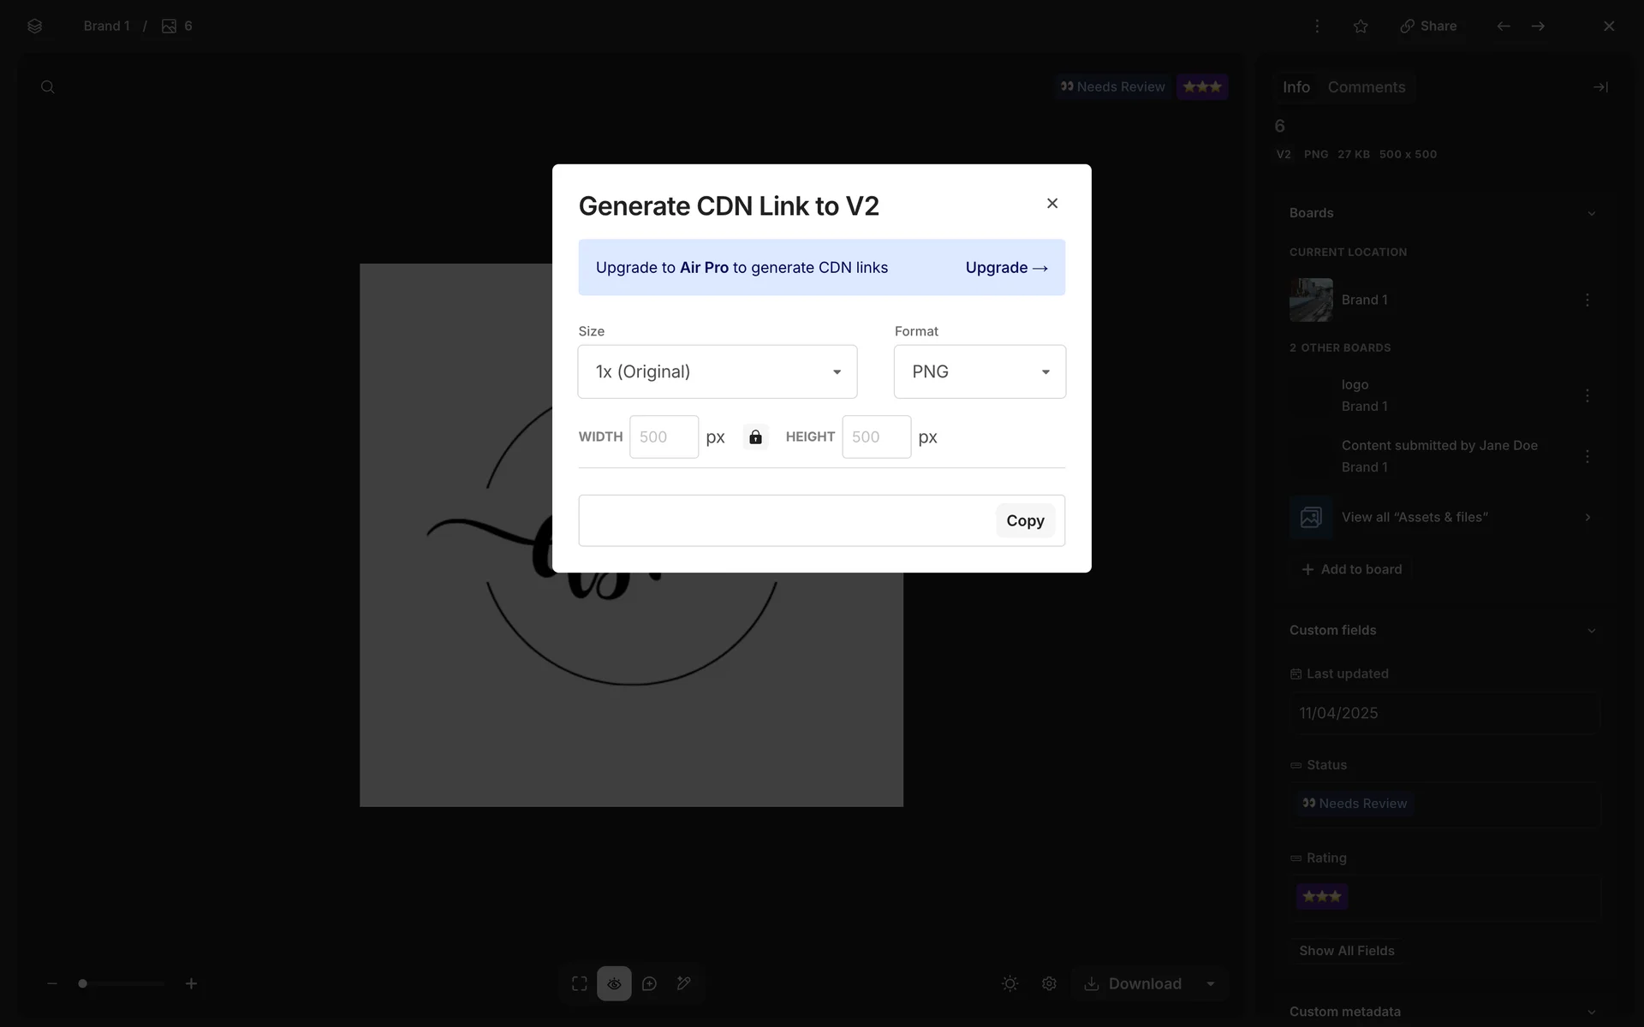1644x1027 pixels.
Task: Click the Width input field
Action: pos(664,437)
